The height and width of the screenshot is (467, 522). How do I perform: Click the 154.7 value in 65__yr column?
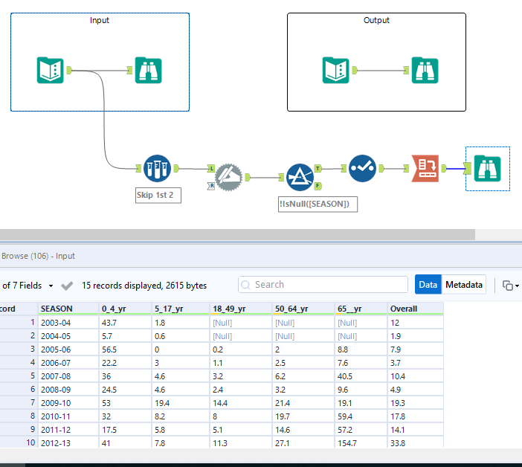(361, 443)
